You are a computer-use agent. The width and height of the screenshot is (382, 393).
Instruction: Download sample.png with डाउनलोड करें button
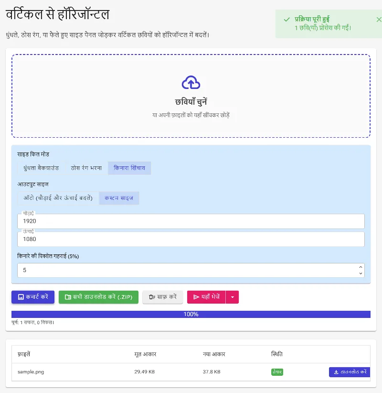click(350, 372)
